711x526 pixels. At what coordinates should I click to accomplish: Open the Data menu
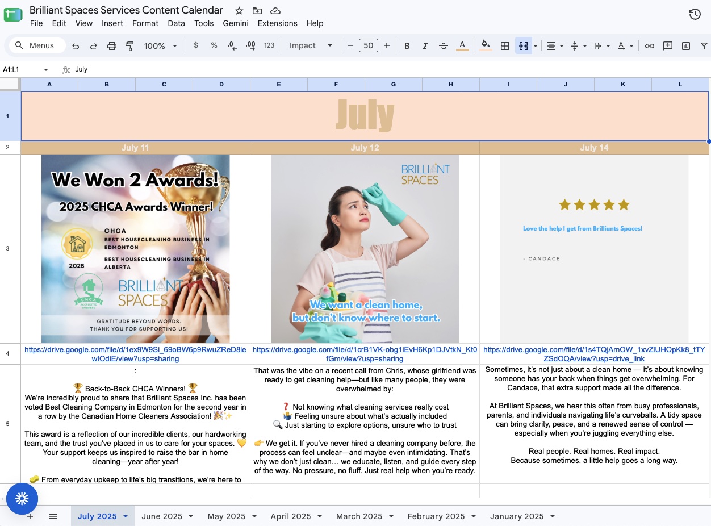(176, 23)
